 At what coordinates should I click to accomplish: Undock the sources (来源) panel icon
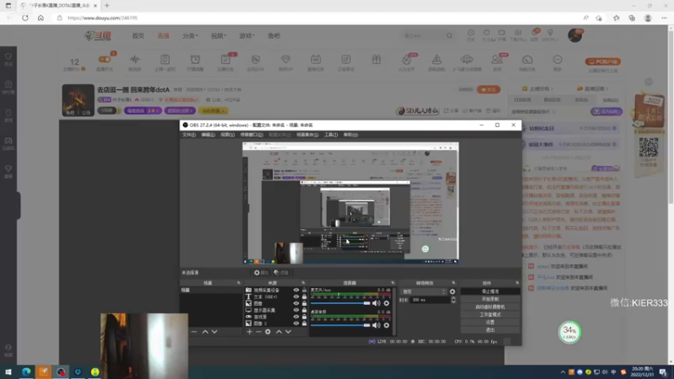pyautogui.click(x=303, y=283)
